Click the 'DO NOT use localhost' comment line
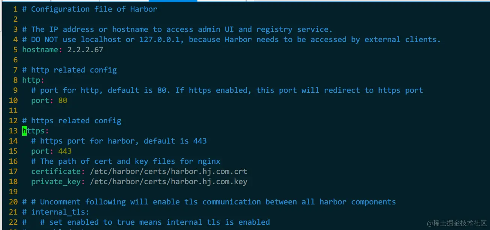The image size is (490, 230). click(231, 39)
